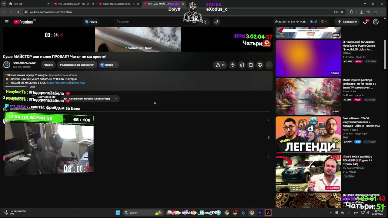Go back in browser history
388x218 pixels.
click(x=4, y=12)
